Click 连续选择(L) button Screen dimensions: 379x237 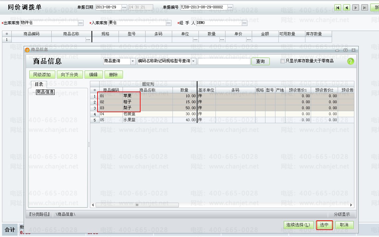pos(298,225)
